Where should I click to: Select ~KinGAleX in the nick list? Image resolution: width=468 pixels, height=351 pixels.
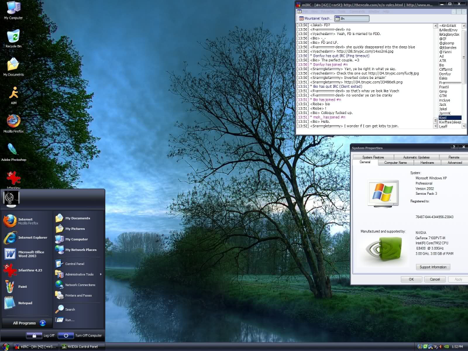pos(448,25)
